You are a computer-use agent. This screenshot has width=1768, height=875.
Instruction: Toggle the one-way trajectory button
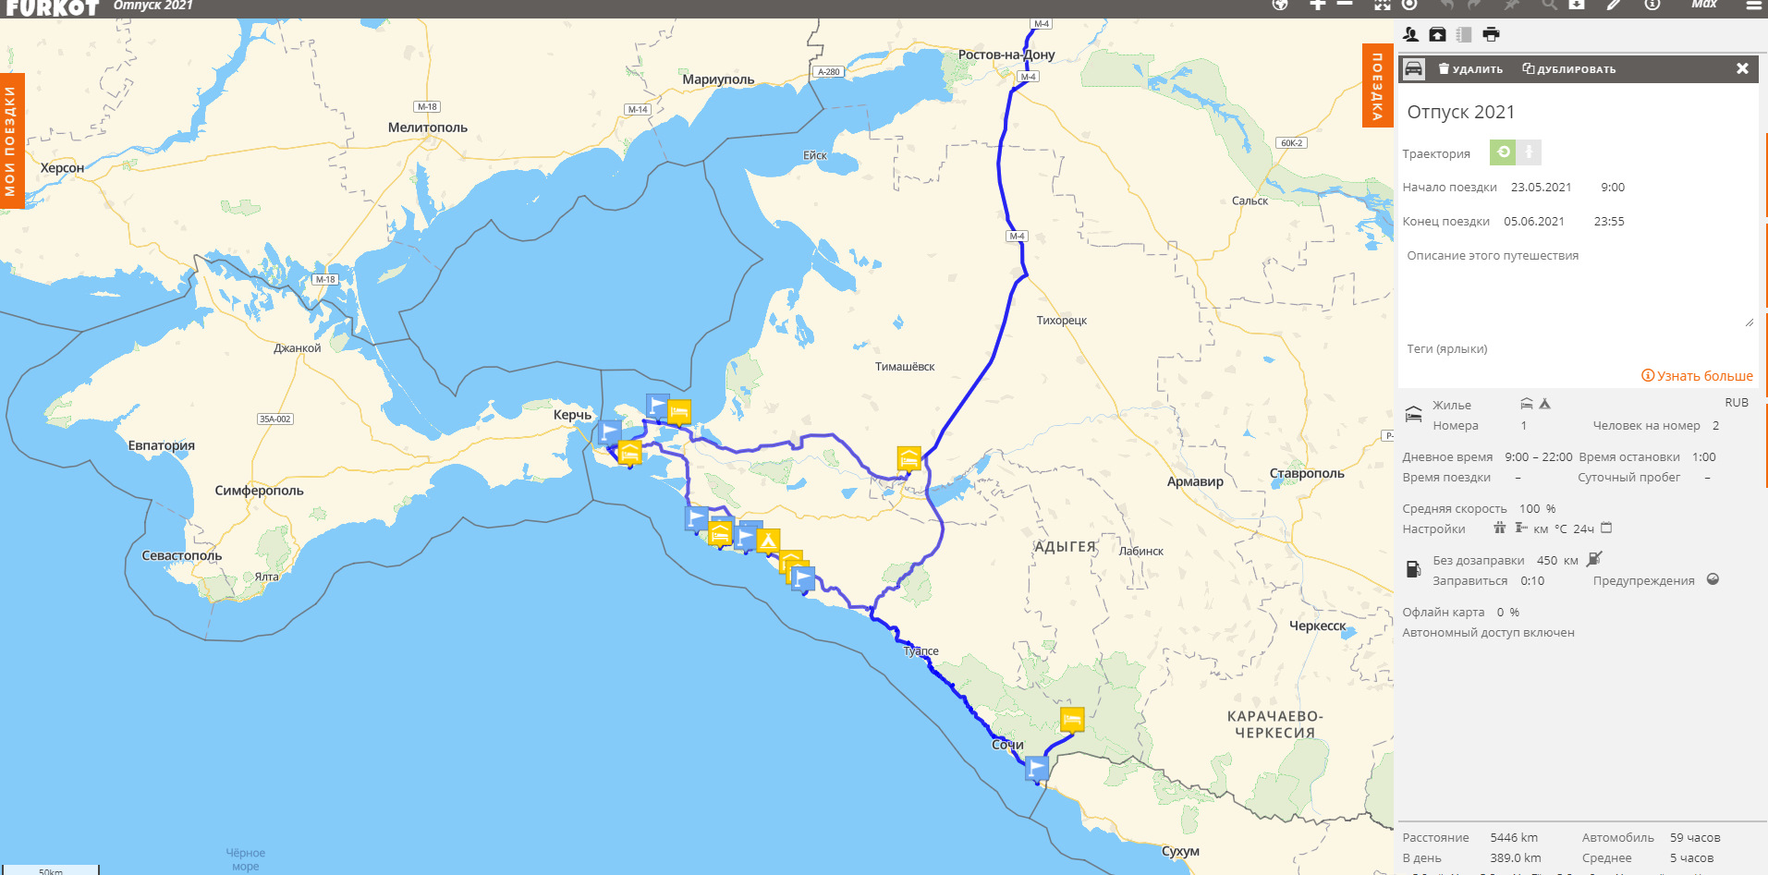pos(1529,152)
